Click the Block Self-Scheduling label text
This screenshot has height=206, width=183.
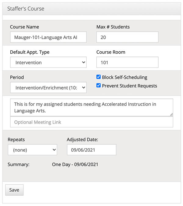(124, 77)
